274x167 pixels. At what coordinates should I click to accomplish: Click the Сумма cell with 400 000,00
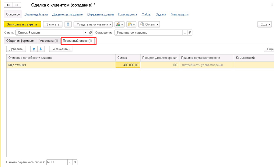(x=128, y=65)
